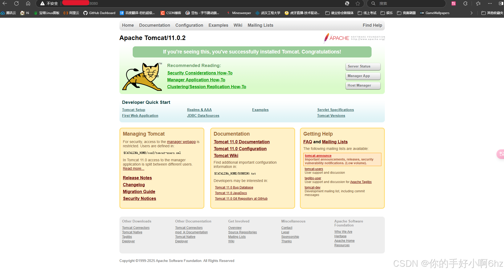Open Tomcat 11.0 Bug Database link
Viewport: 504px width, 272px height.
[234, 188]
